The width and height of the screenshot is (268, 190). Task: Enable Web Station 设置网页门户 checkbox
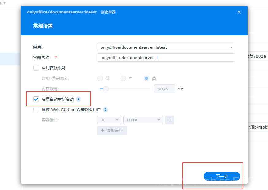click(x=36, y=110)
